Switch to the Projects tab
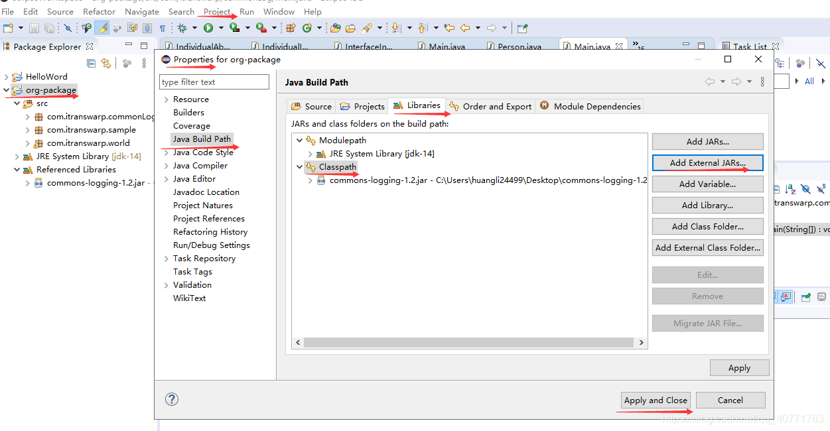Viewport: 830px width, 431px height. pos(362,106)
